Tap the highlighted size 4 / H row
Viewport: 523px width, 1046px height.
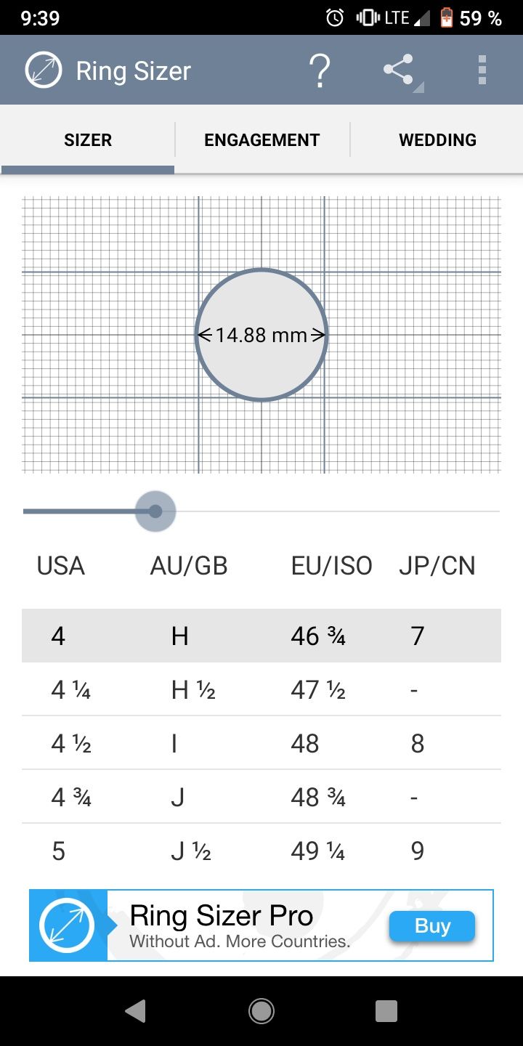pyautogui.click(x=261, y=636)
